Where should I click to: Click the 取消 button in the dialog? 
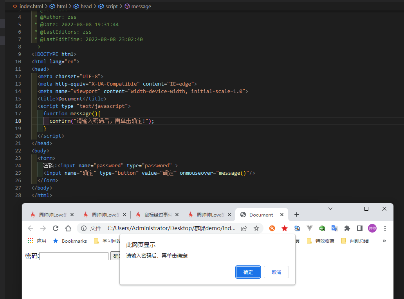pos(276,272)
